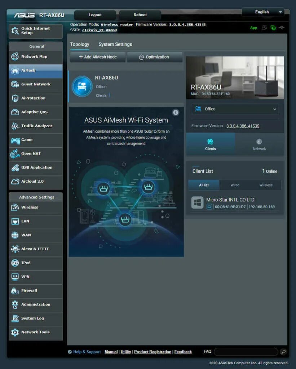Click the USB Application icon

[x=15, y=168]
